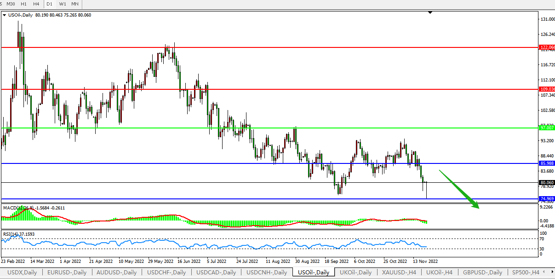
Task: Switch chart to W1 weekly timeframe
Action: point(63,4)
